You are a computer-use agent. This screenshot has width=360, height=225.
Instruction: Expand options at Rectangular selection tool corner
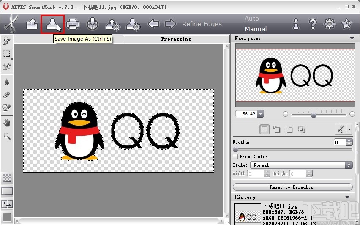click(11, 58)
